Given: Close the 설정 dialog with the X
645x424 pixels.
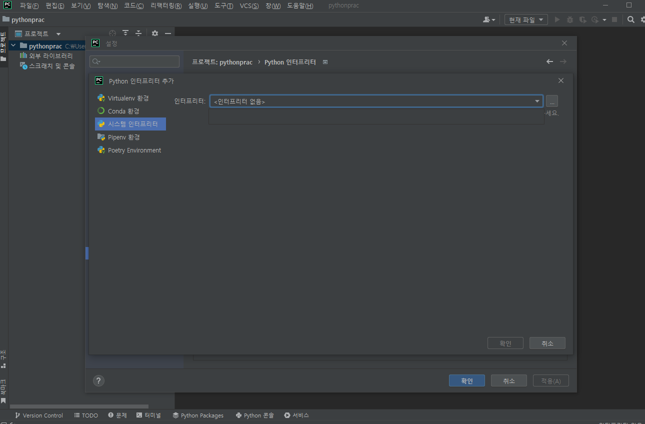Looking at the screenshot, I should pyautogui.click(x=564, y=43).
